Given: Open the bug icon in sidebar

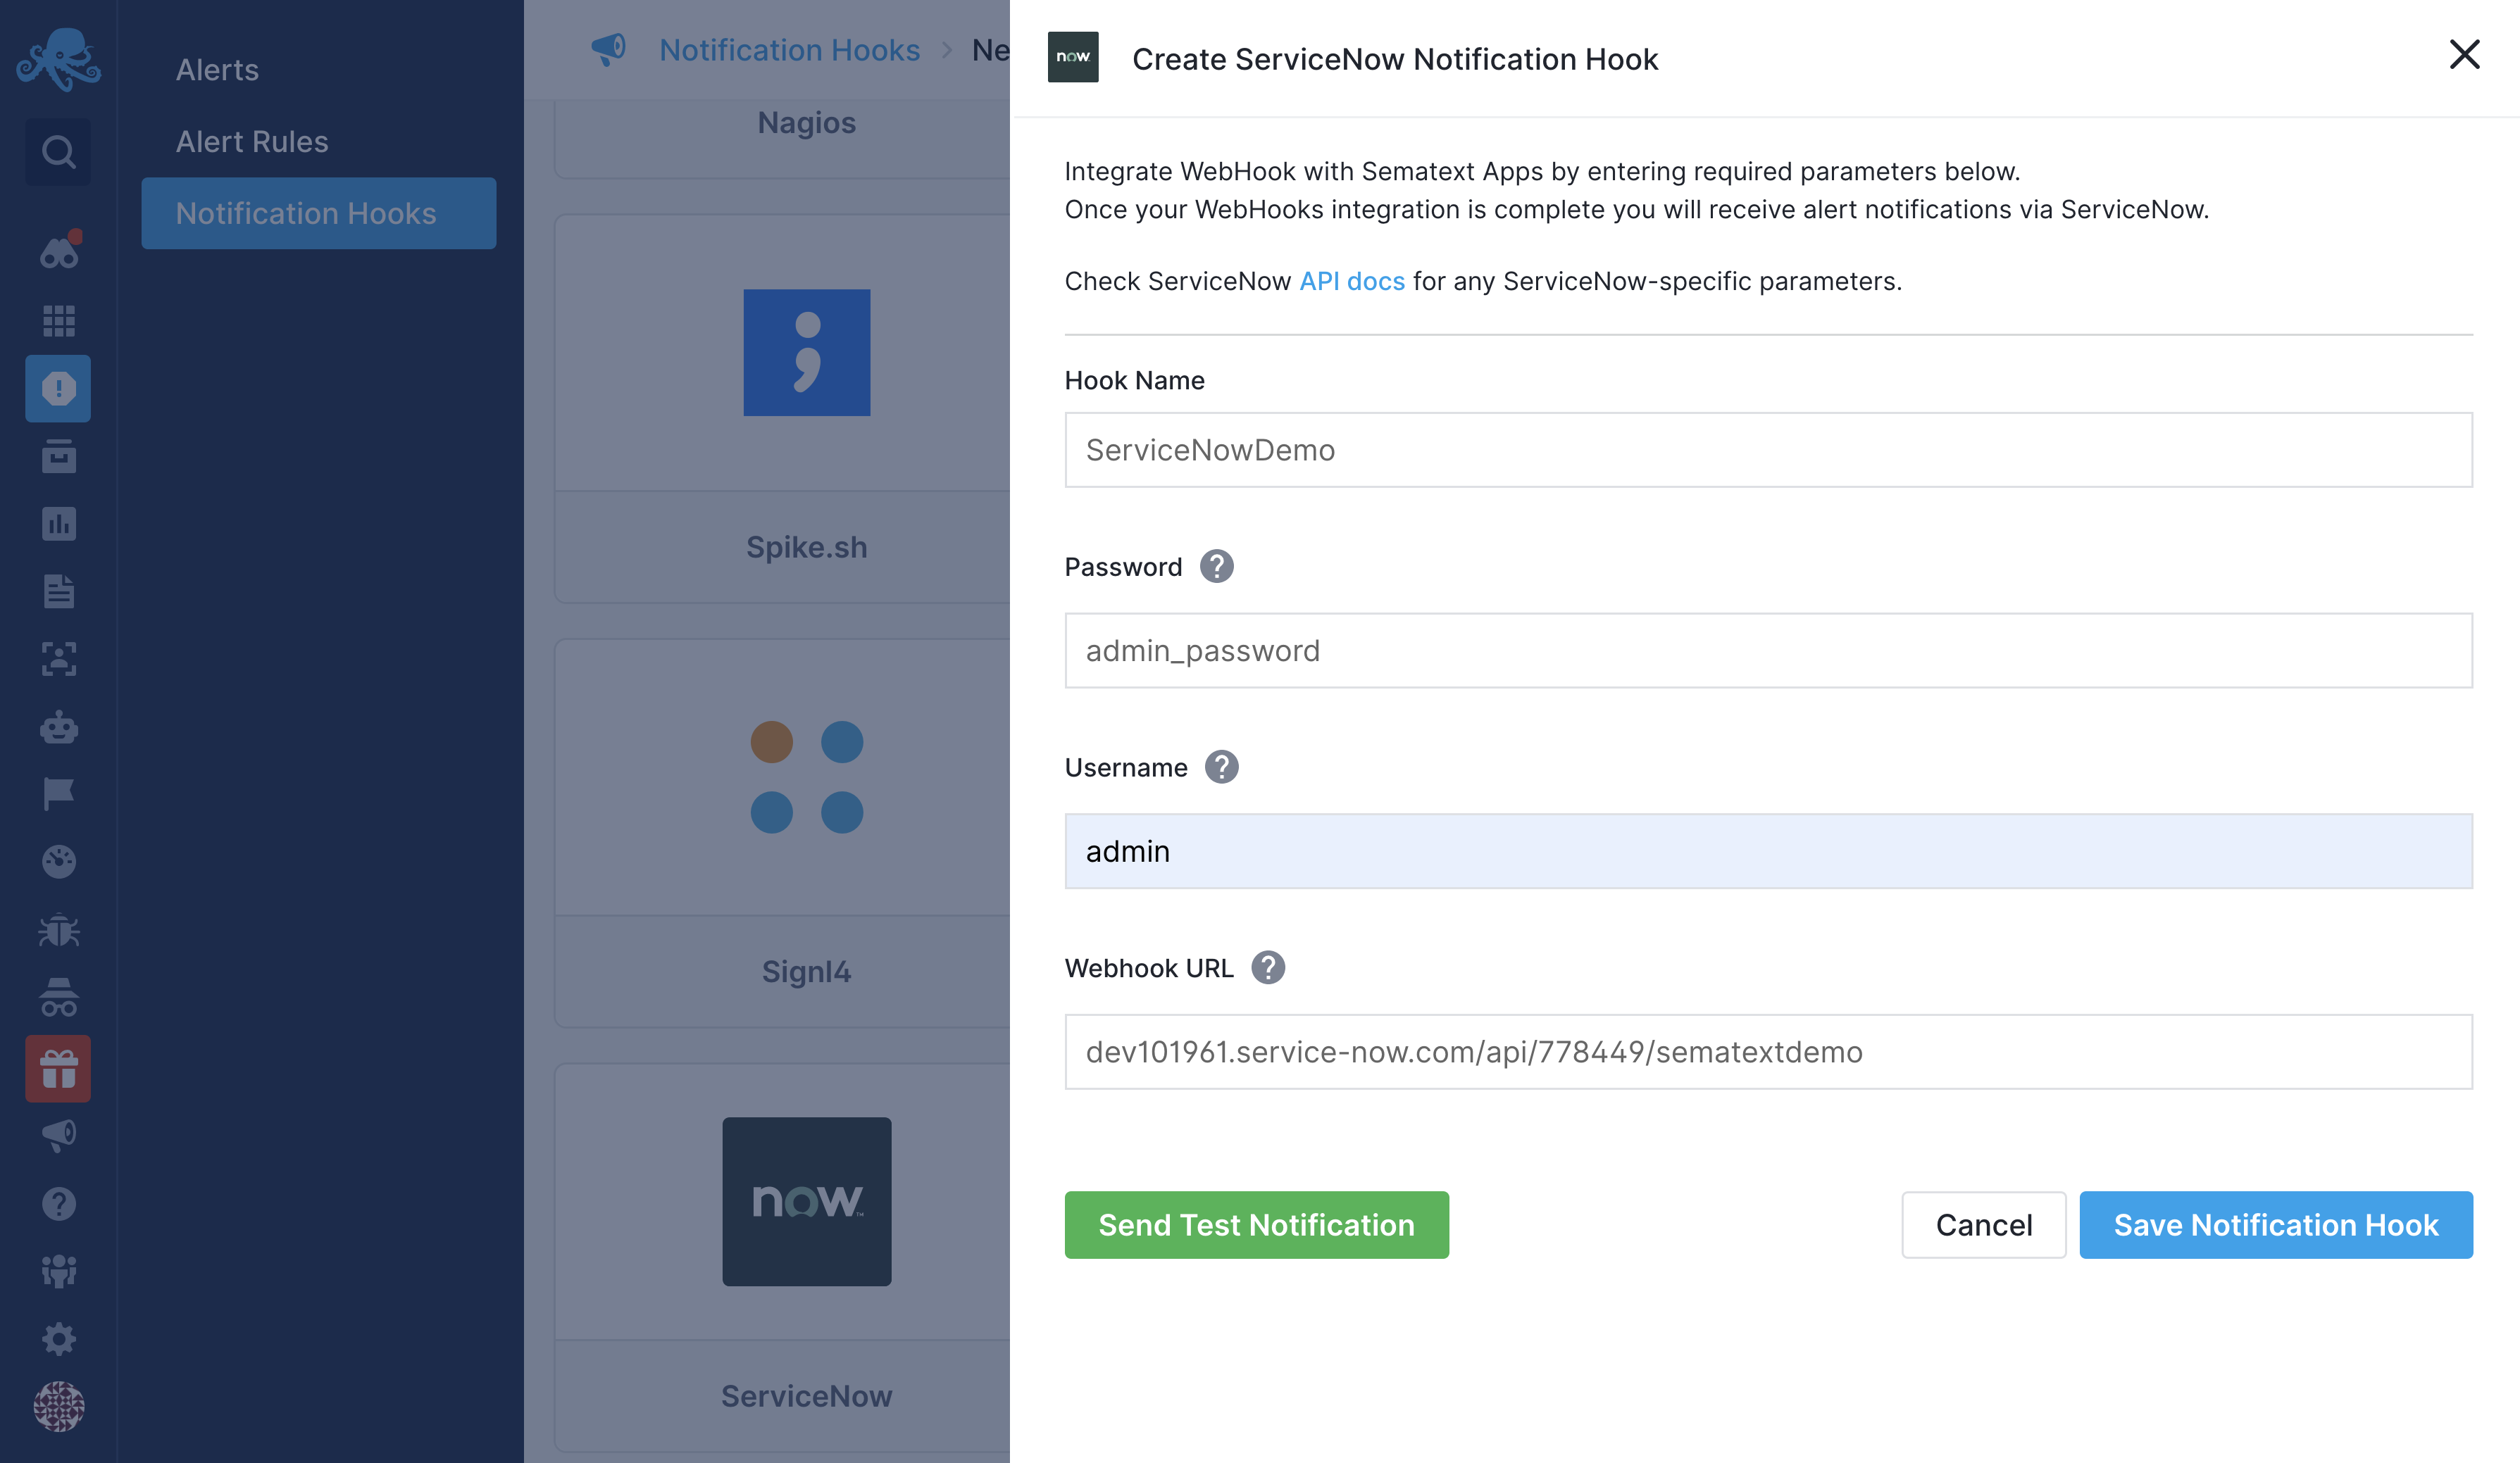Looking at the screenshot, I should click(59, 929).
